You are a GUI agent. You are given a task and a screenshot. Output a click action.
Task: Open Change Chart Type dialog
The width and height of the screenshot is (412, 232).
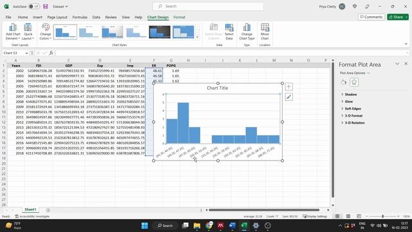pos(247,32)
